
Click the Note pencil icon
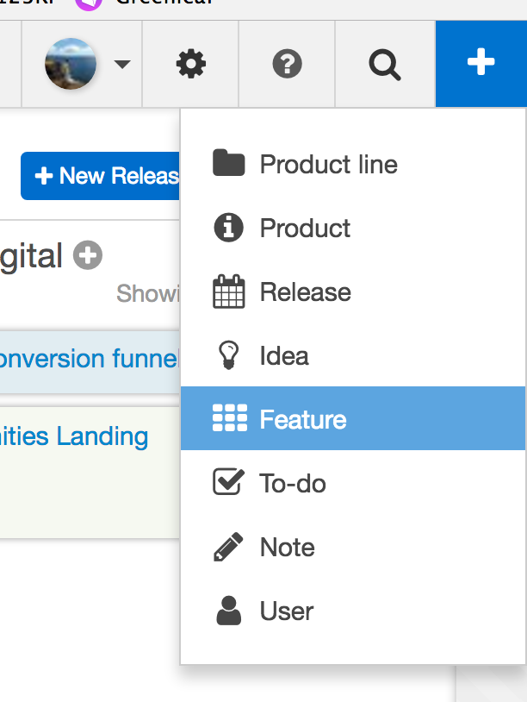228,546
